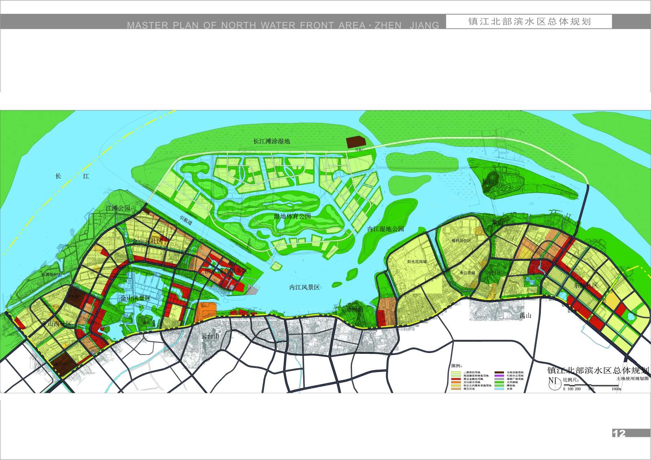The width and height of the screenshot is (651, 460).
Task: Click the green 公共绿地 legend swatch
Action: (499, 382)
